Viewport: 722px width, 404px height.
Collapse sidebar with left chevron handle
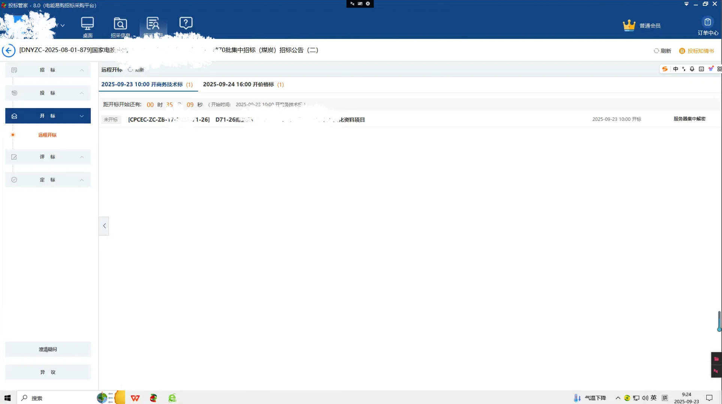(x=104, y=226)
